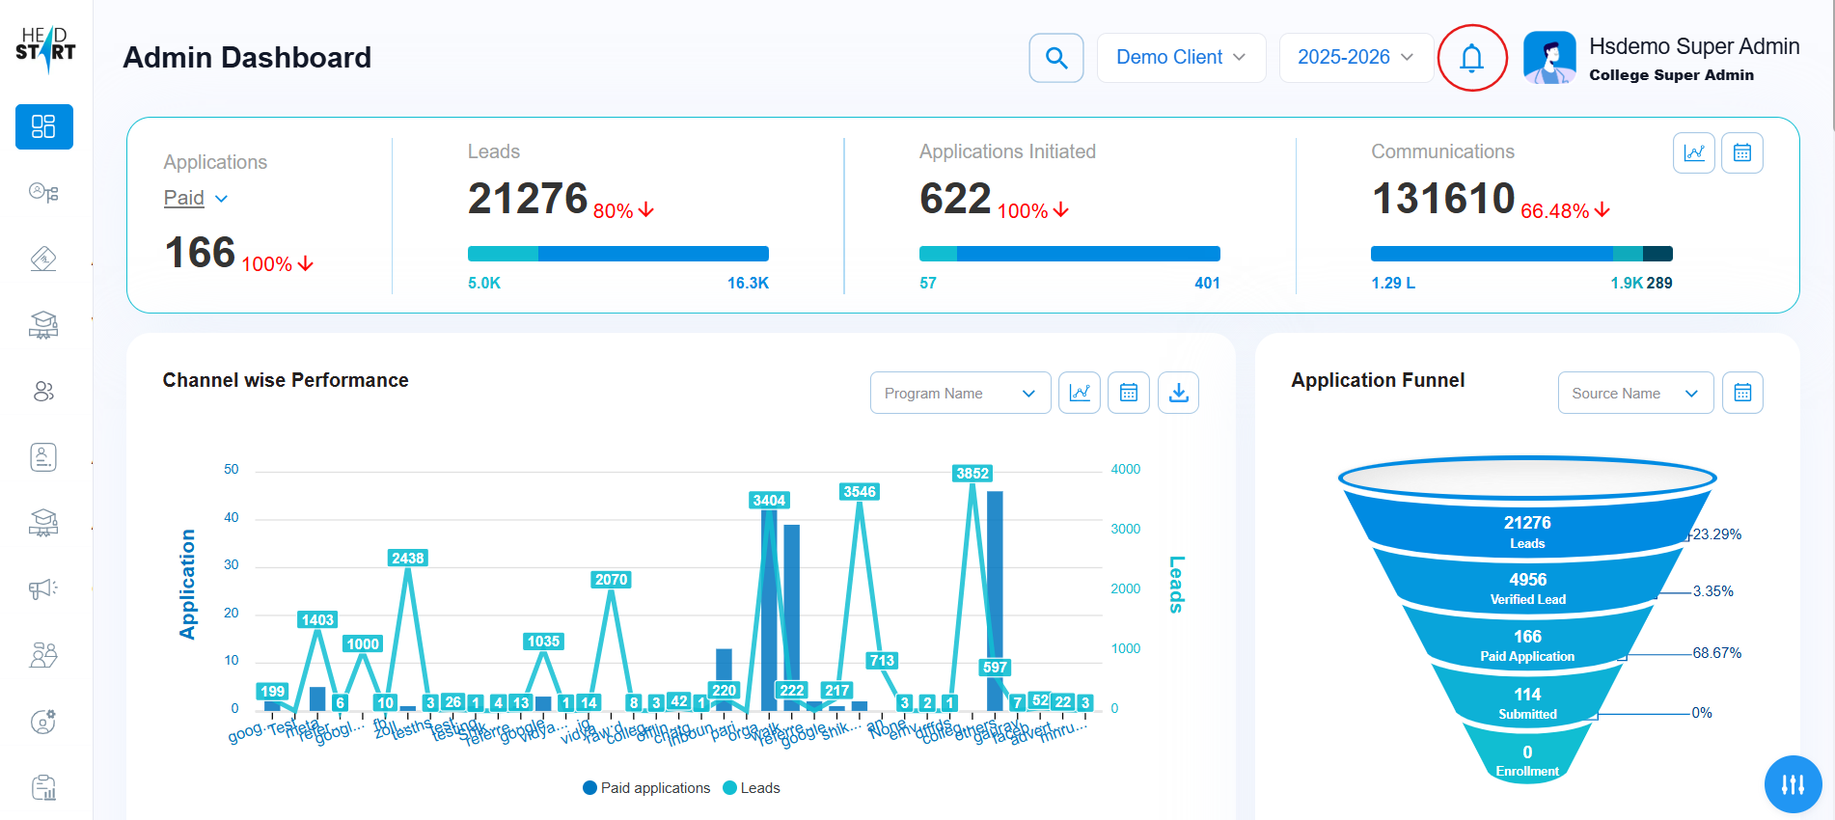
Task: Download the Channel wise Performance chart
Action: [x=1178, y=393]
